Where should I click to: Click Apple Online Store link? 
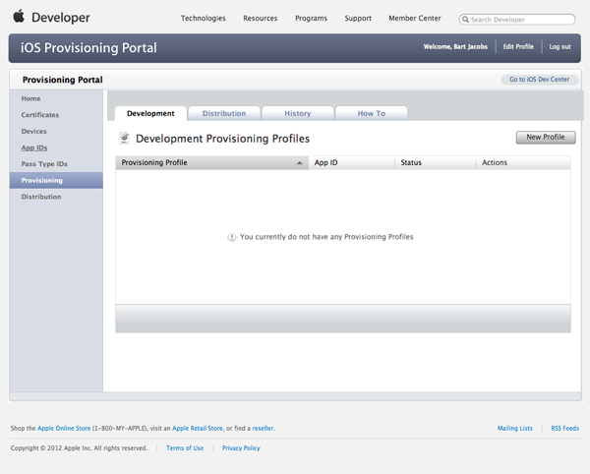(64, 428)
